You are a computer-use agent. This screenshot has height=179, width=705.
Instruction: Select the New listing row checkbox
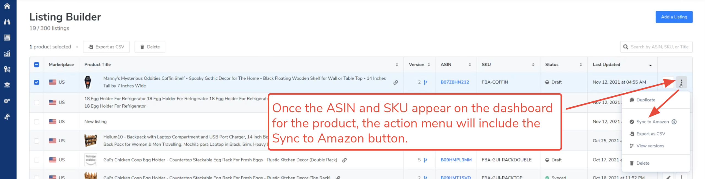37,122
